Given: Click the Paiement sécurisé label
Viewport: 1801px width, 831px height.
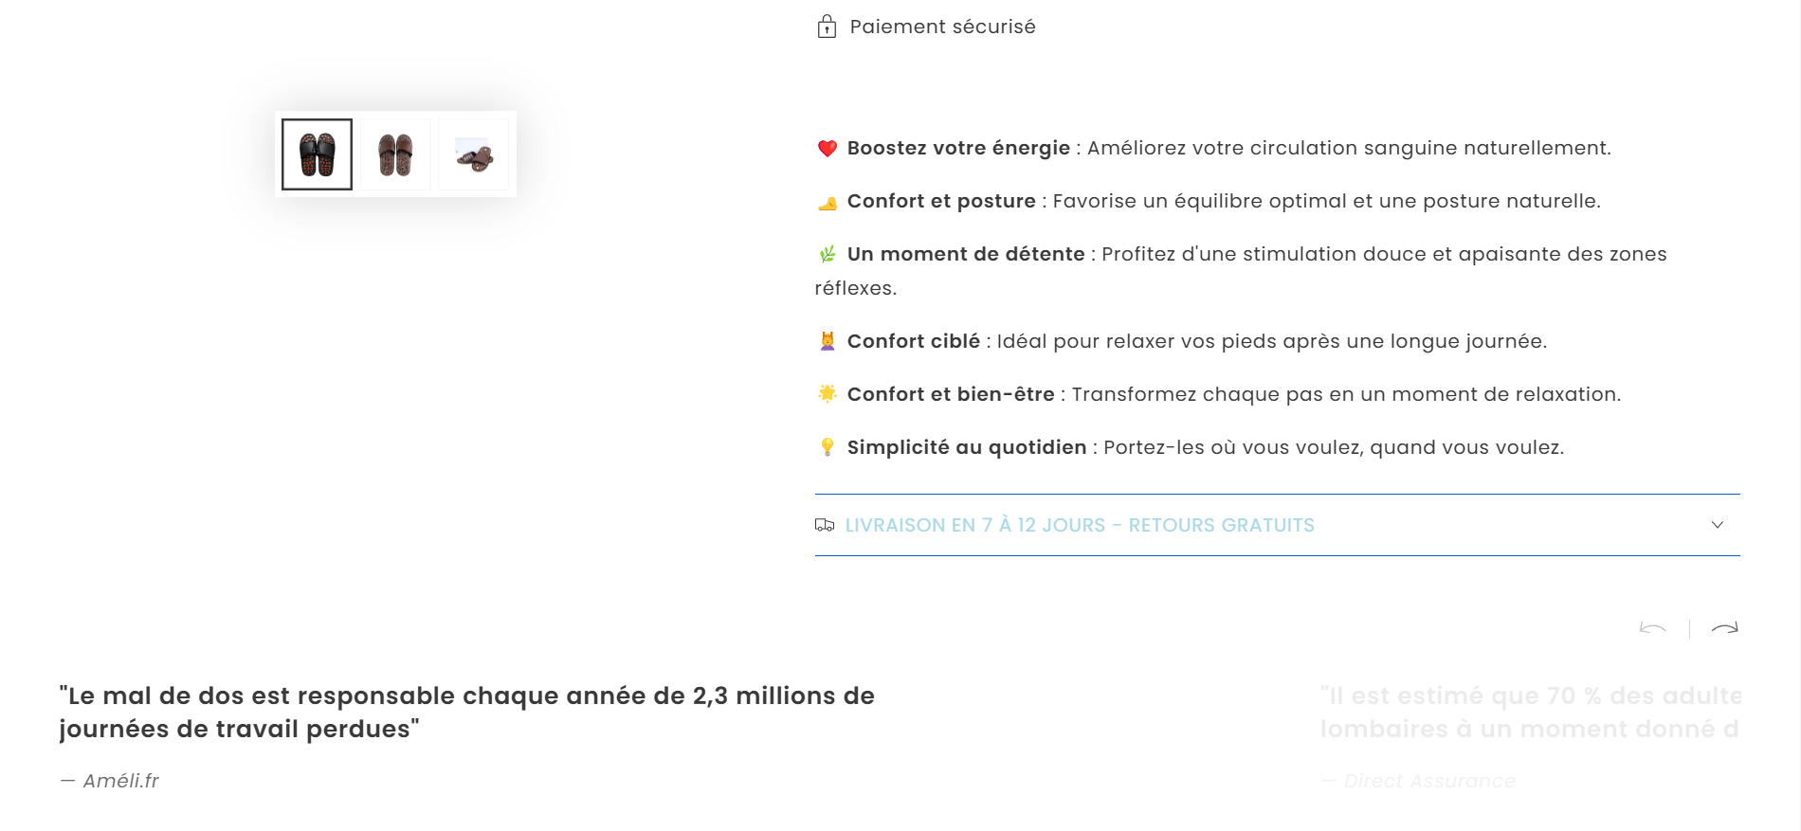Looking at the screenshot, I should (942, 27).
